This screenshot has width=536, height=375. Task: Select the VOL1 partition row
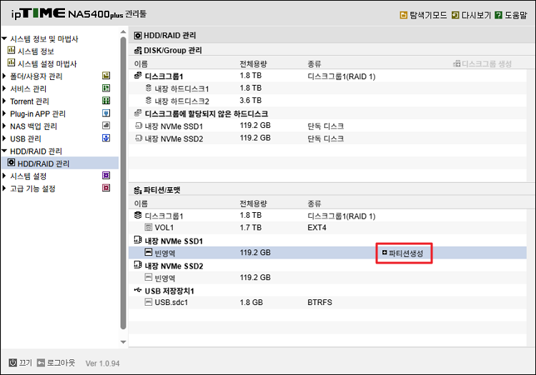pos(164,228)
